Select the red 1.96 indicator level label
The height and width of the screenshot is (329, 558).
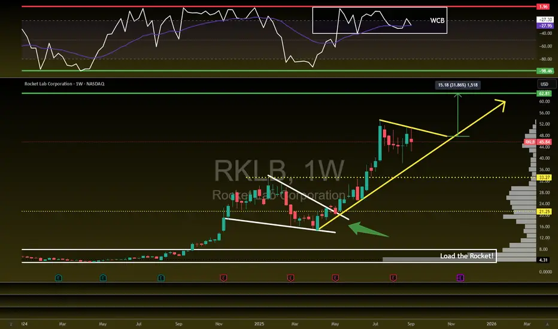(543, 7)
